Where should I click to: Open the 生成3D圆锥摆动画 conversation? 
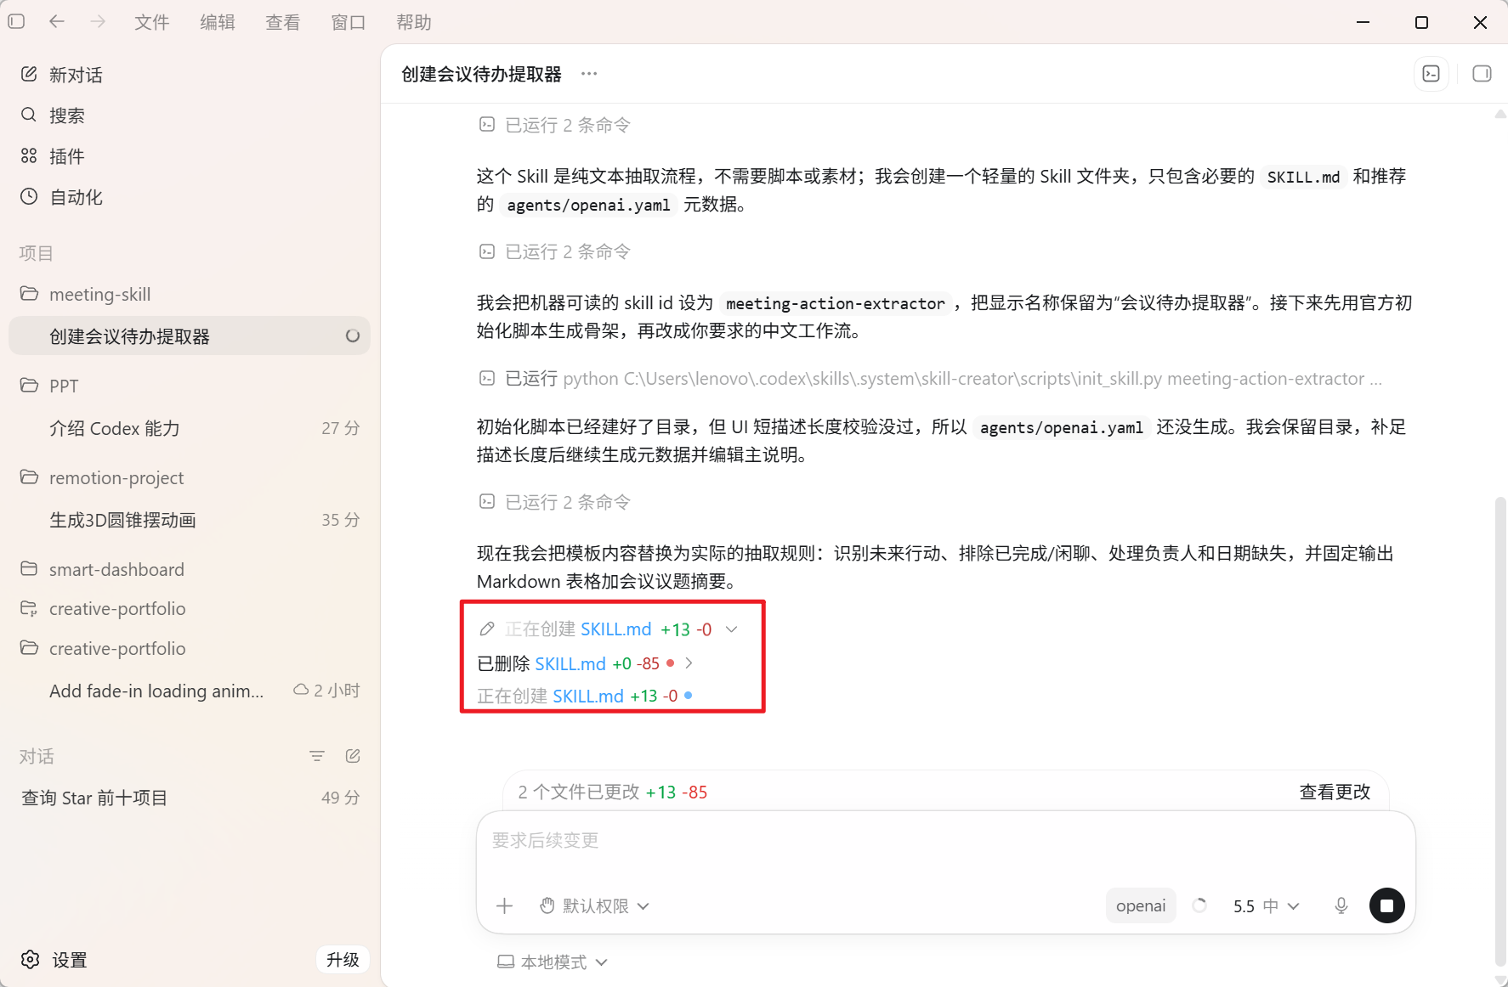click(190, 520)
